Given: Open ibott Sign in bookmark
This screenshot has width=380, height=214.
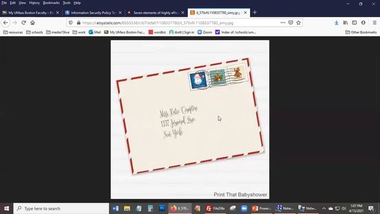Looking at the screenshot, I should (182, 32).
